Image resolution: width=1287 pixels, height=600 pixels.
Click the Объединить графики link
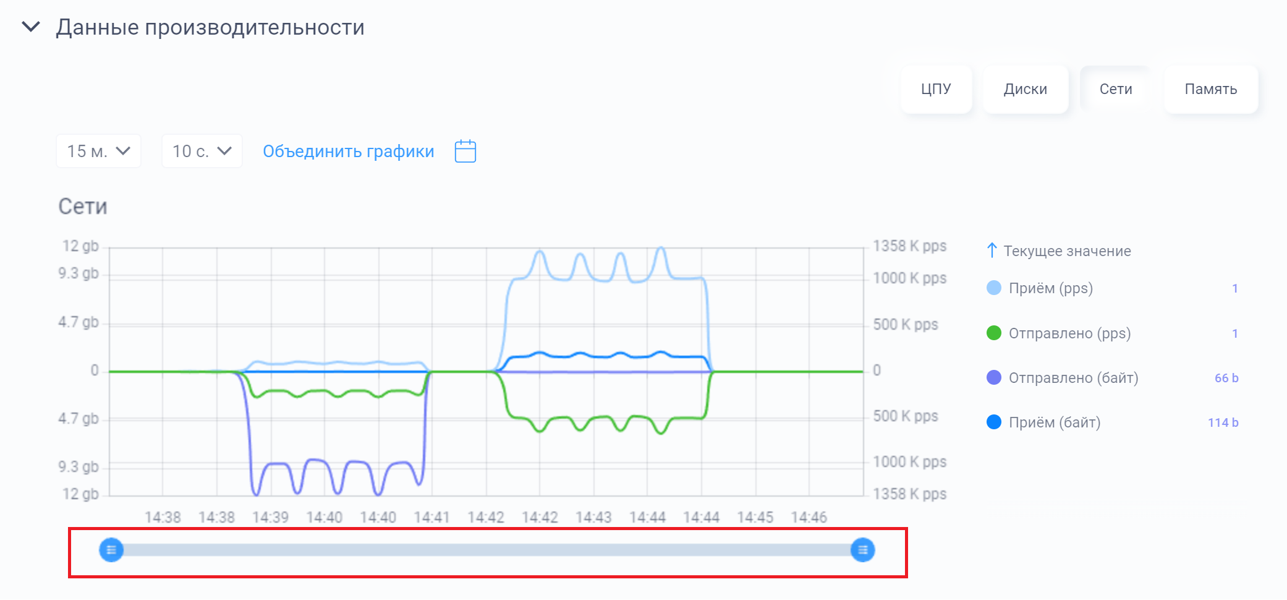(348, 152)
